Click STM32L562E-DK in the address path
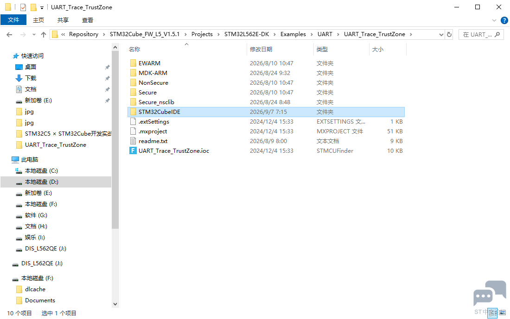The height and width of the screenshot is (319, 510). (247, 34)
